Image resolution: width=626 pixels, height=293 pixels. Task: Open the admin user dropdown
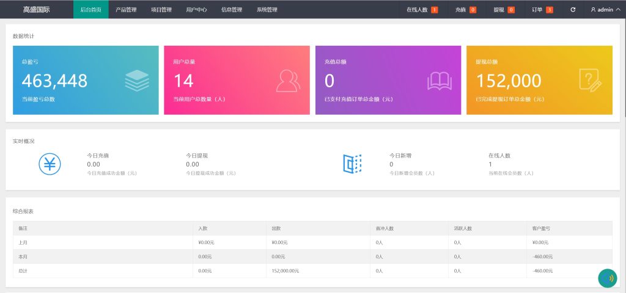coord(605,10)
